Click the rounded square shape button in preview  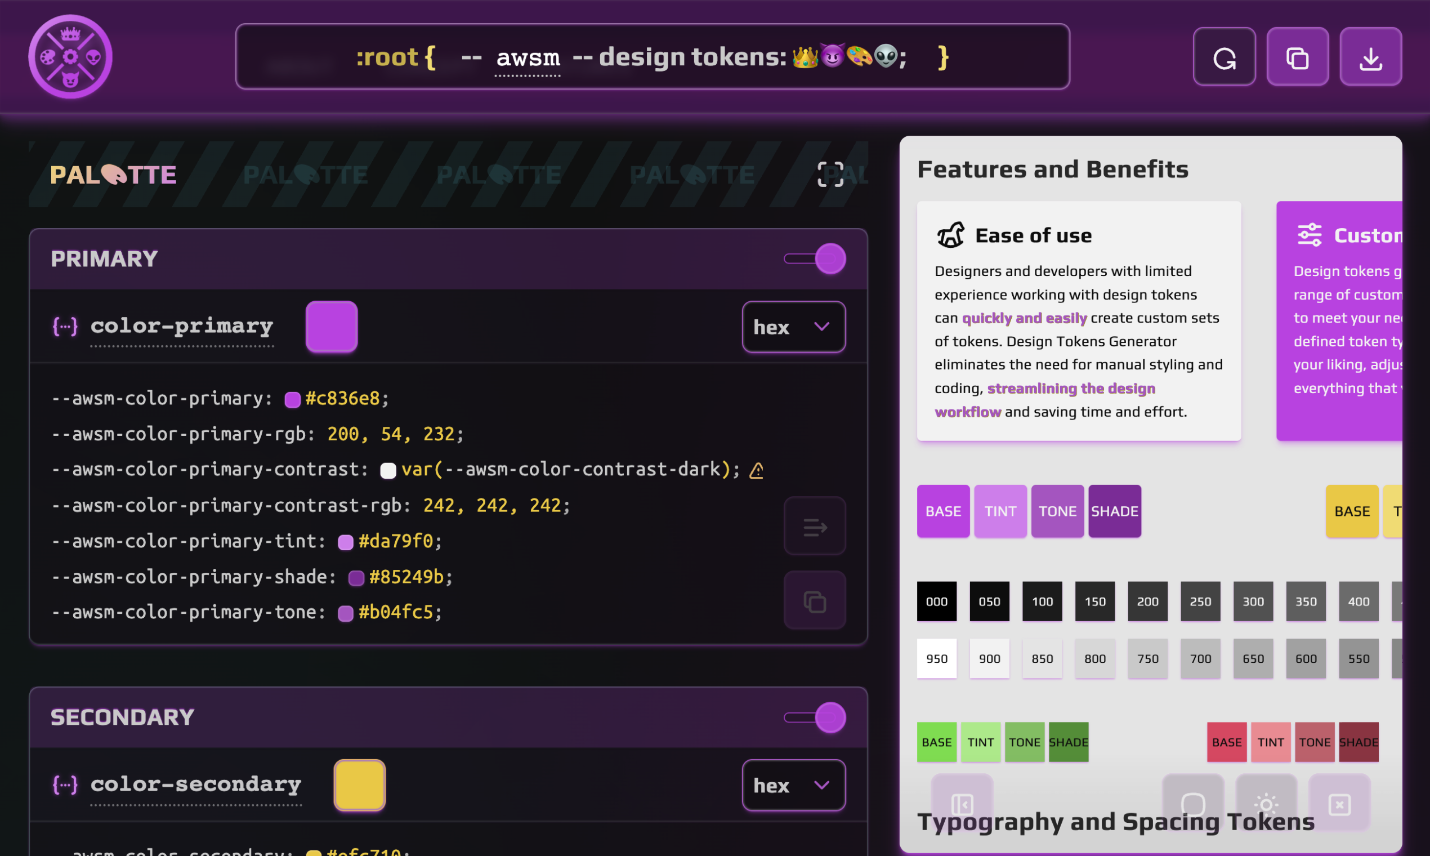(x=1193, y=804)
